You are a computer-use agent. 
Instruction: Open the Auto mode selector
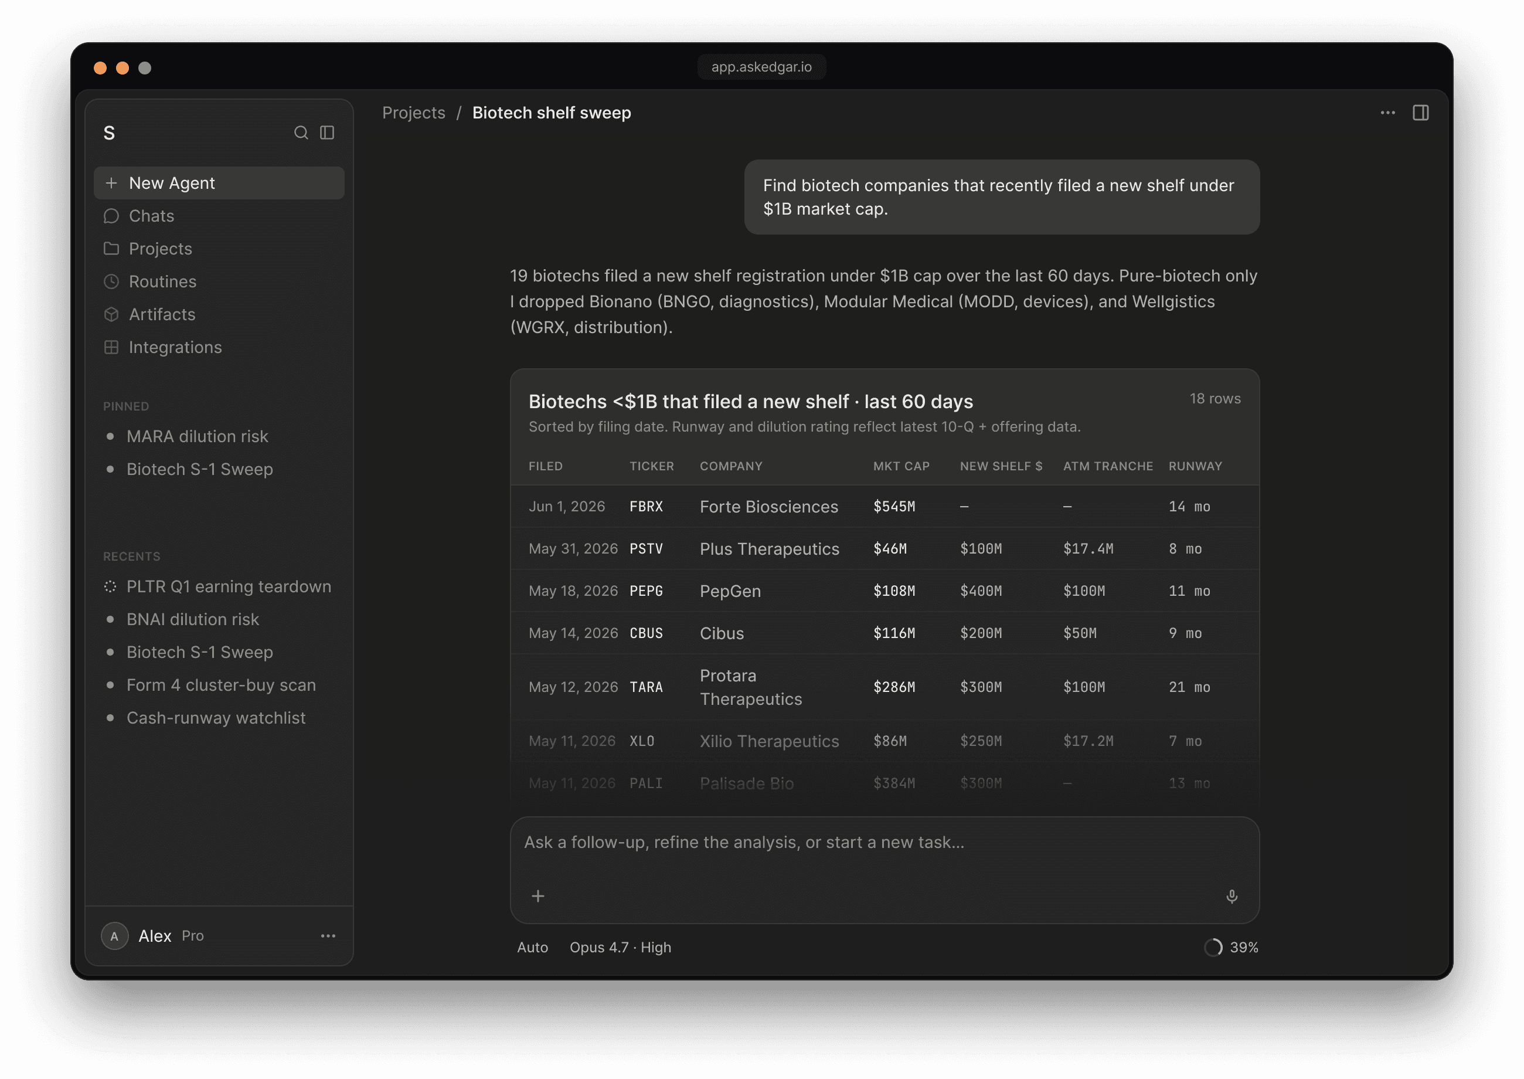point(533,948)
